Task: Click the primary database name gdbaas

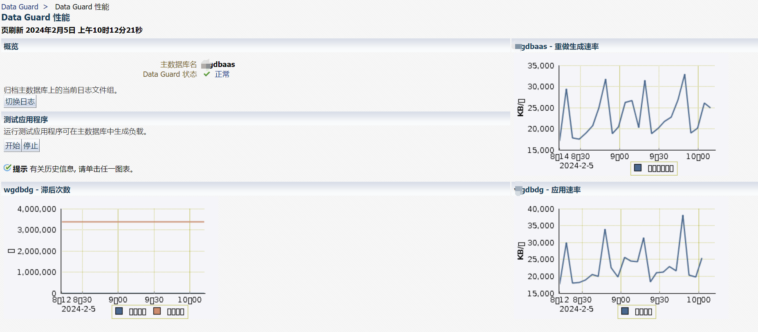Action: (x=222, y=65)
